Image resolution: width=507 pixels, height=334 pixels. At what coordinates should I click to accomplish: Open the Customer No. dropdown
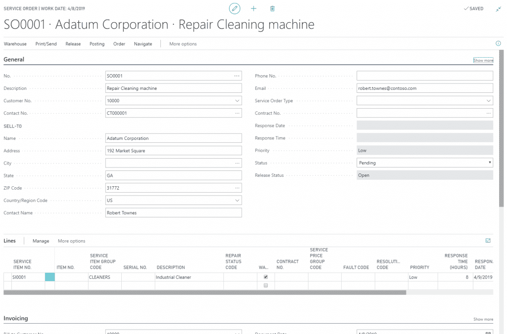click(237, 100)
